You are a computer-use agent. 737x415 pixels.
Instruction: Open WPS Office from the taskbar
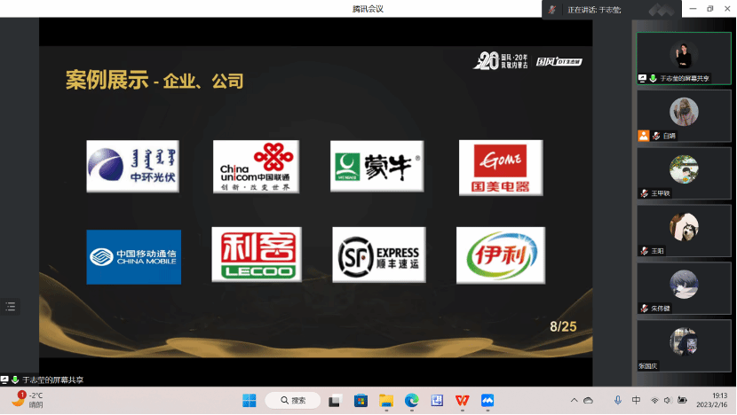(x=463, y=401)
